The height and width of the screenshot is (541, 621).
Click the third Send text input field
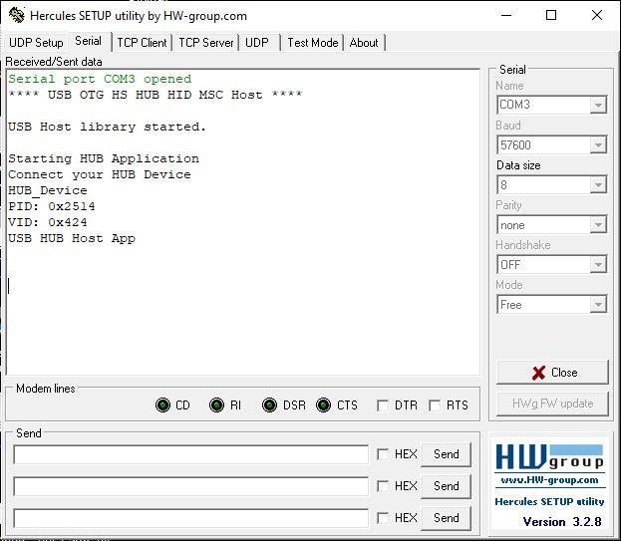point(191,518)
